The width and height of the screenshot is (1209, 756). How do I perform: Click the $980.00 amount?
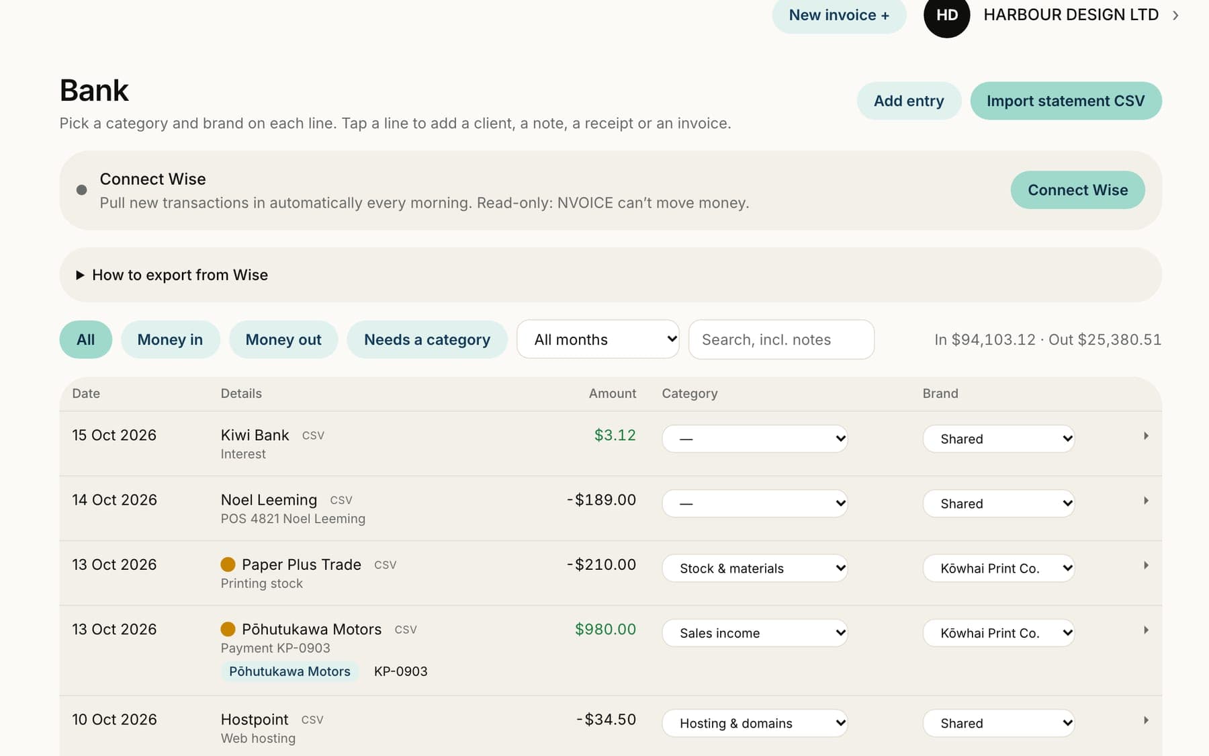tap(605, 629)
